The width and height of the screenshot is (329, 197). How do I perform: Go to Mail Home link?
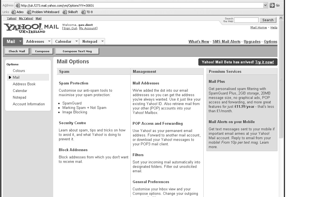tap(259, 28)
